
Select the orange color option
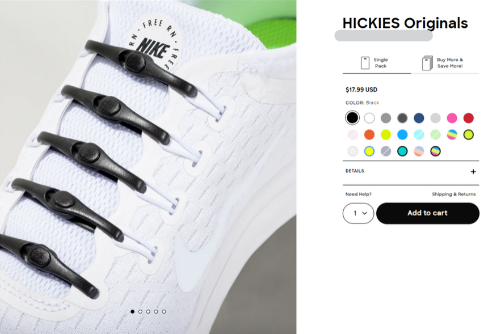[x=369, y=134]
